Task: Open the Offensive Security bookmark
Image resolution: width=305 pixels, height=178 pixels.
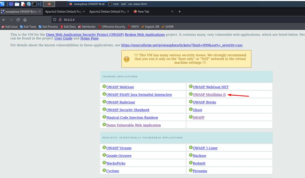Action: click(112, 27)
